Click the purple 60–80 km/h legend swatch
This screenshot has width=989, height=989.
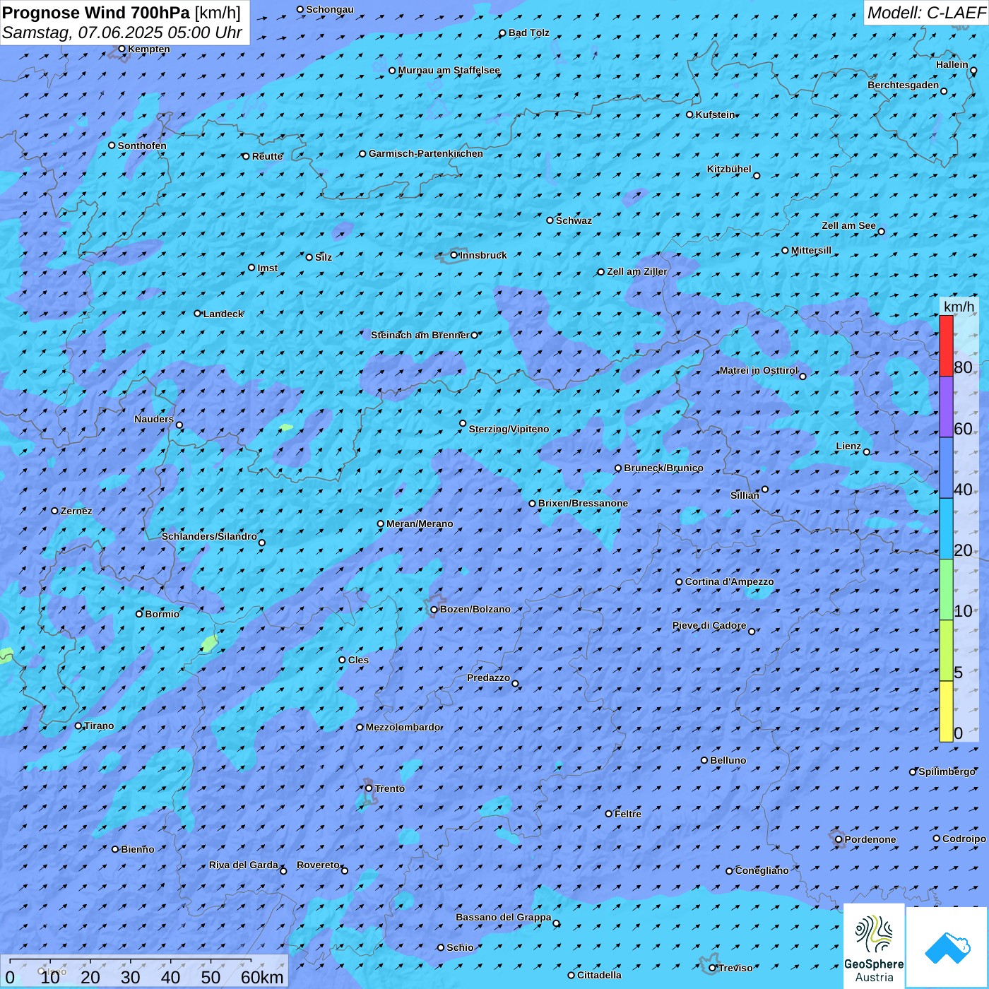coord(946,407)
